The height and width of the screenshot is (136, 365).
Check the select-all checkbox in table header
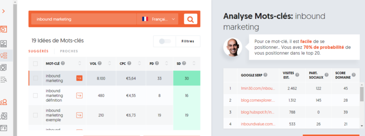pyautogui.click(x=35, y=64)
